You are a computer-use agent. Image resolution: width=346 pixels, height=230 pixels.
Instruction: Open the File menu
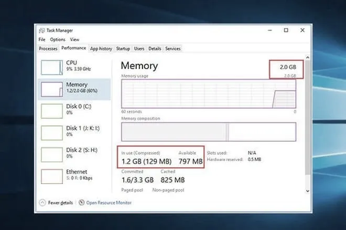click(42, 40)
